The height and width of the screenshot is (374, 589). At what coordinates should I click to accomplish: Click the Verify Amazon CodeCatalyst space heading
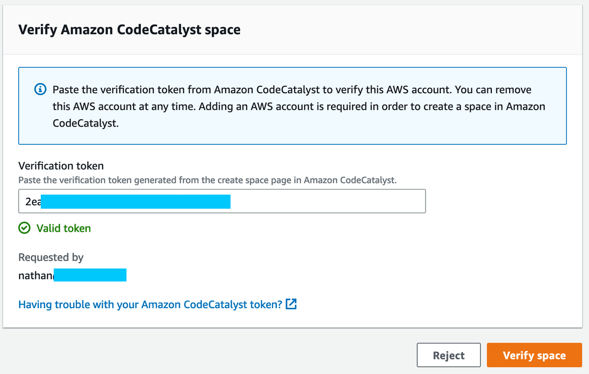tap(130, 29)
